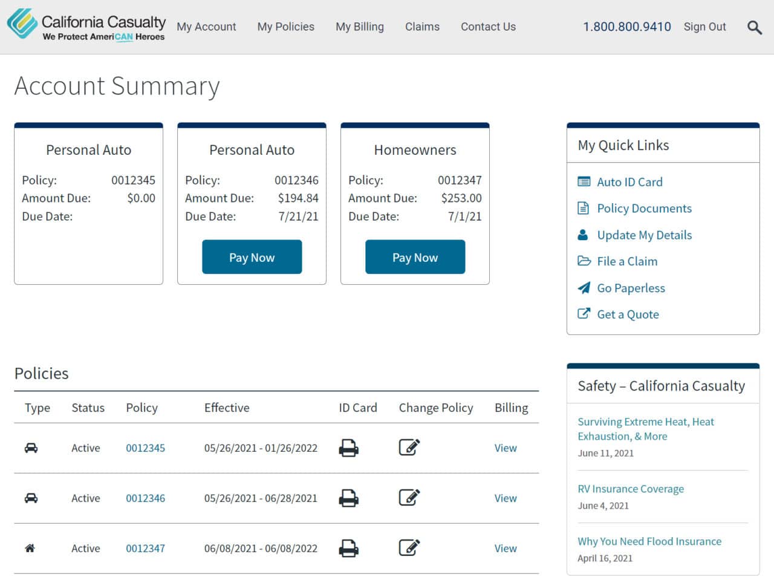
Task: Click the Auto ID Card icon in Quick Links
Action: pyautogui.click(x=583, y=181)
